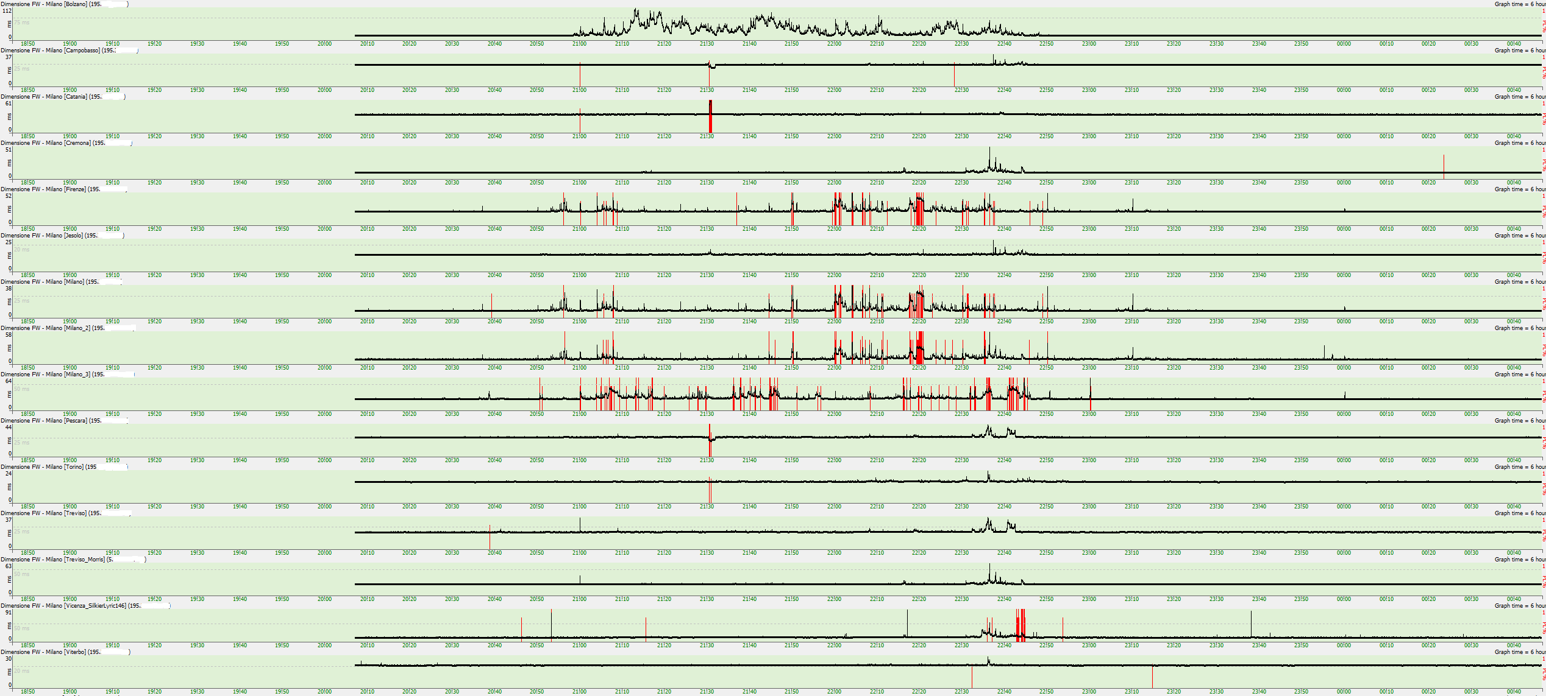The image size is (1546, 696).
Task: Click the 75 ms threshold label in Bolzano graph
Action: (22, 23)
